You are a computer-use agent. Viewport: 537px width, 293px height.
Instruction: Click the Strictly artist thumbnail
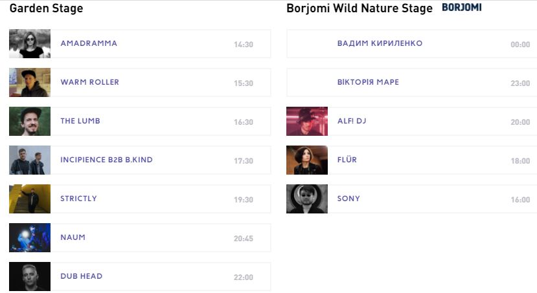click(30, 199)
